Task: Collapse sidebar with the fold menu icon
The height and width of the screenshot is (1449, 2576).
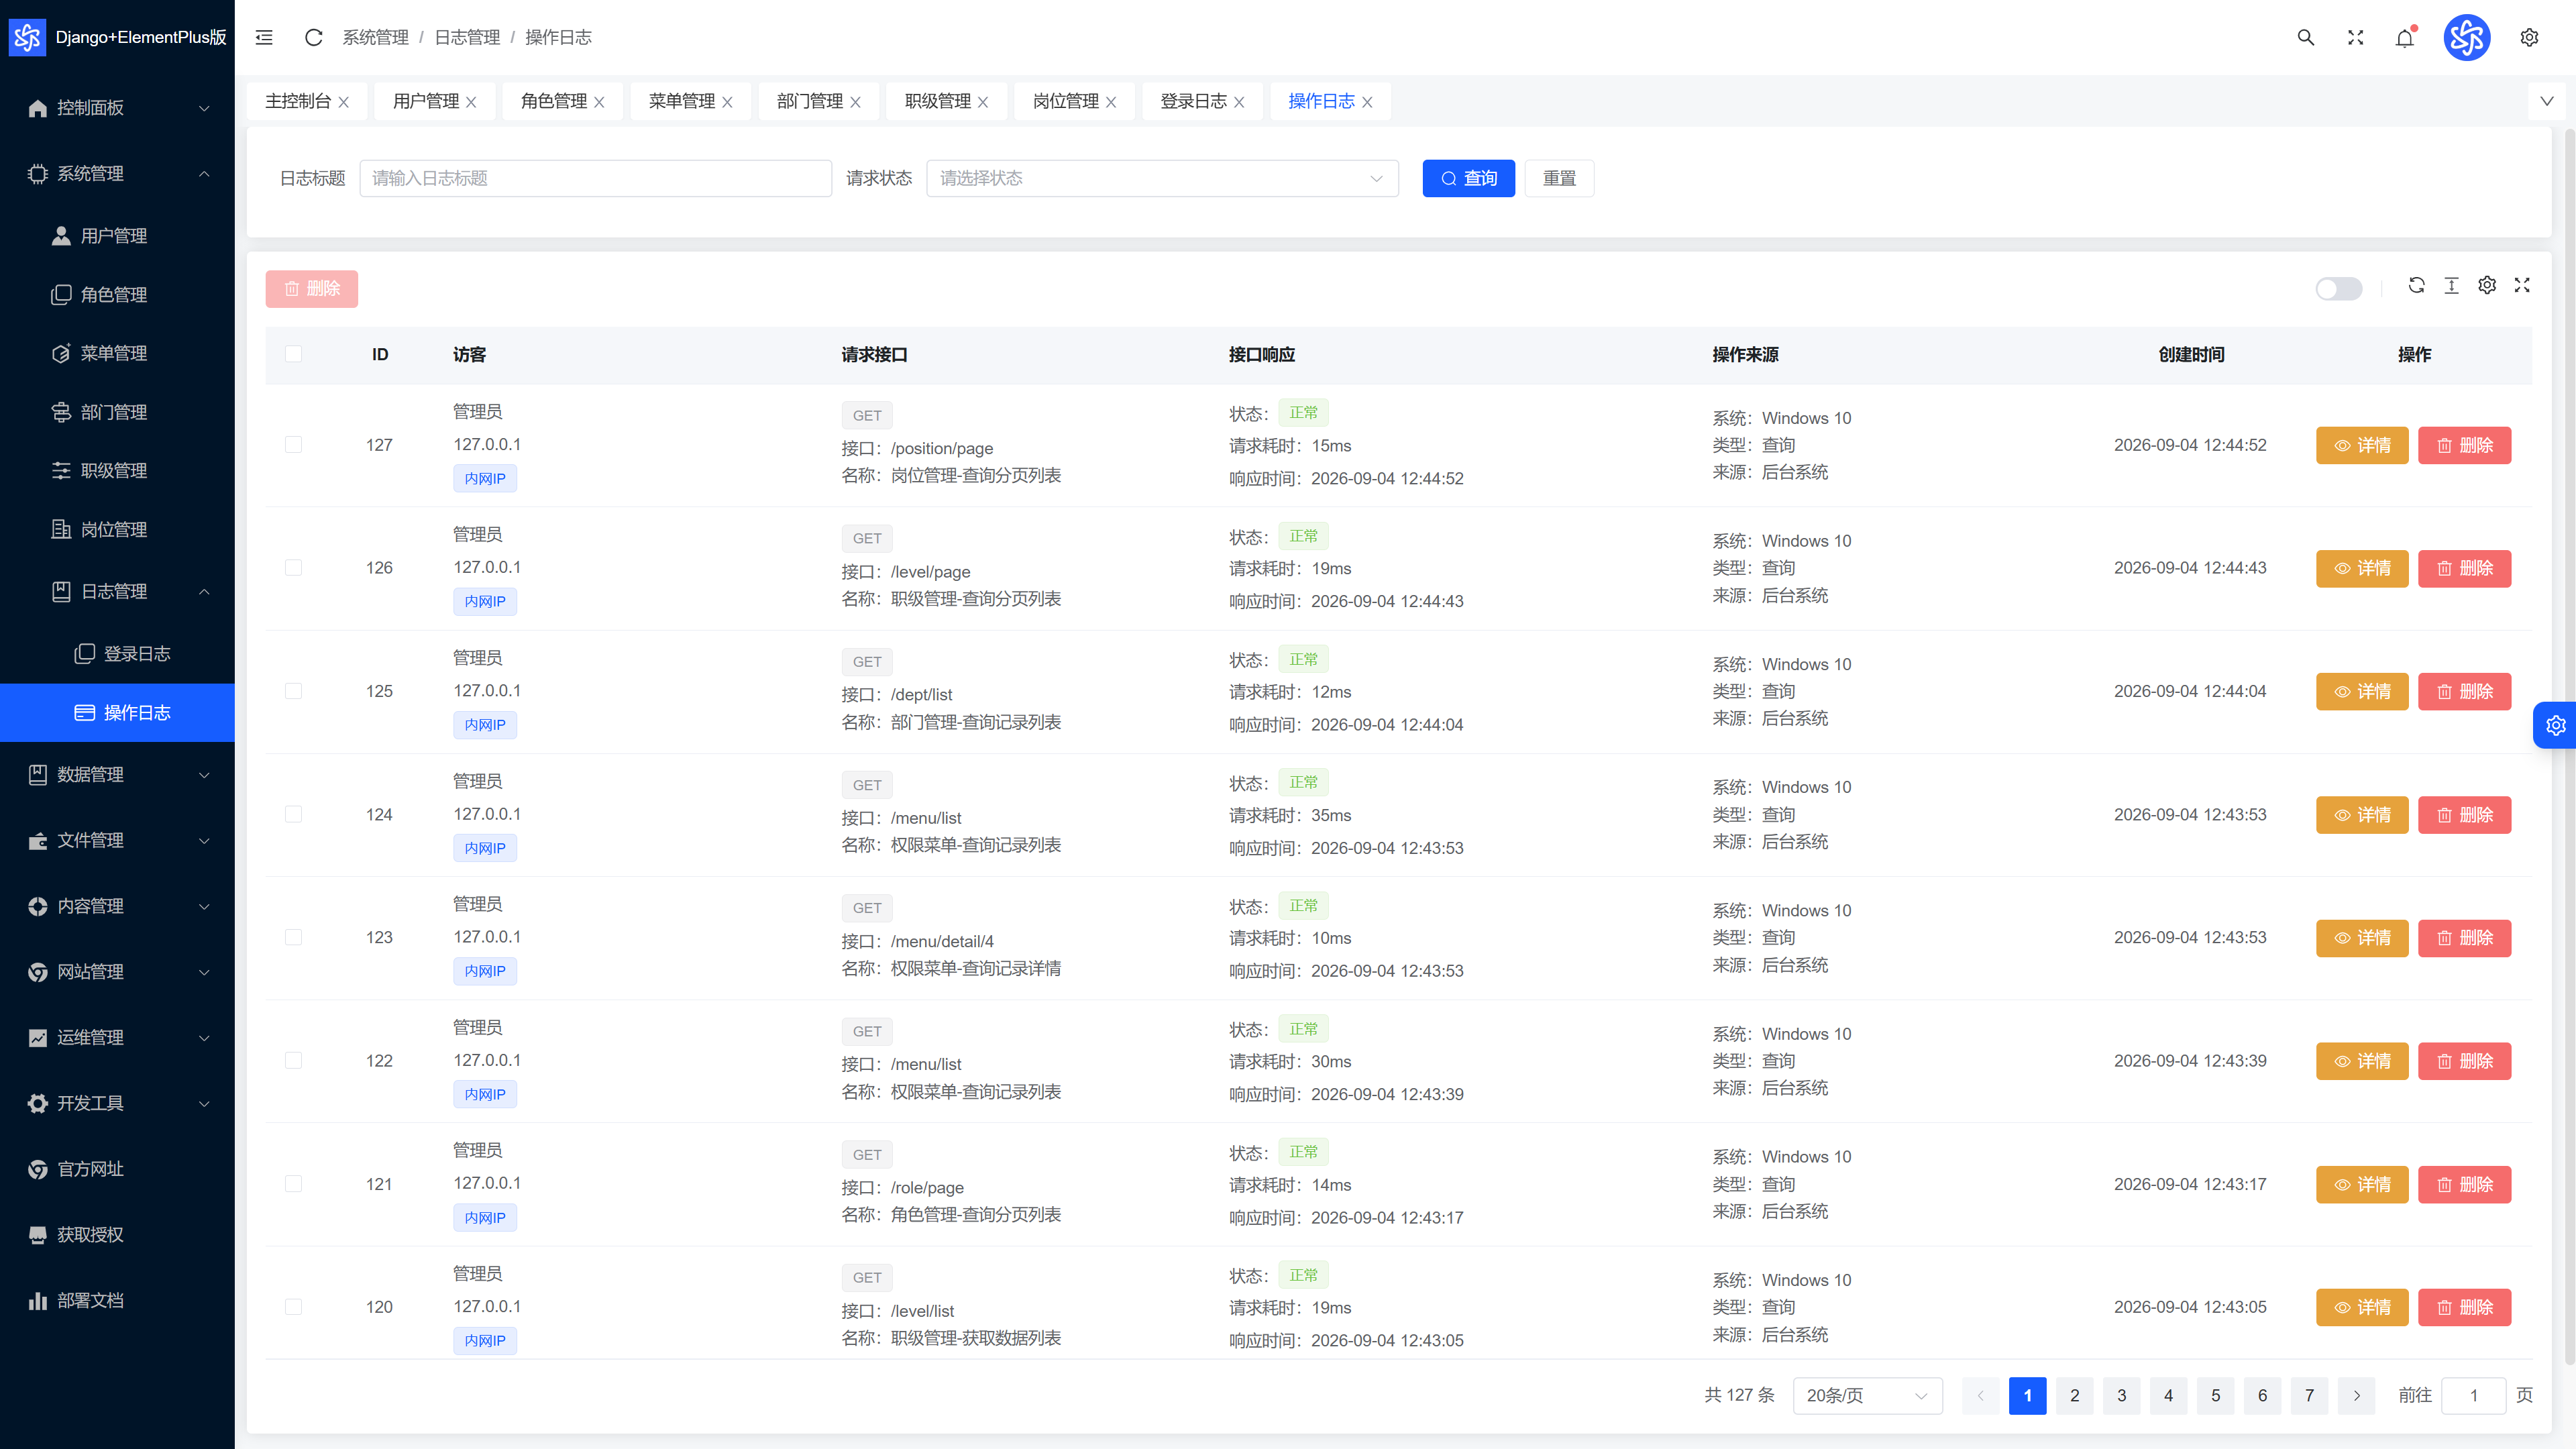Action: pyautogui.click(x=264, y=37)
